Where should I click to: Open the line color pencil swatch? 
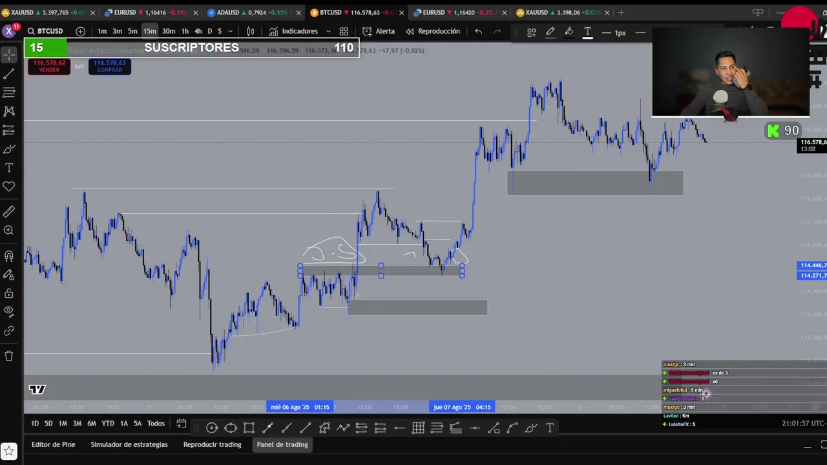tap(550, 32)
